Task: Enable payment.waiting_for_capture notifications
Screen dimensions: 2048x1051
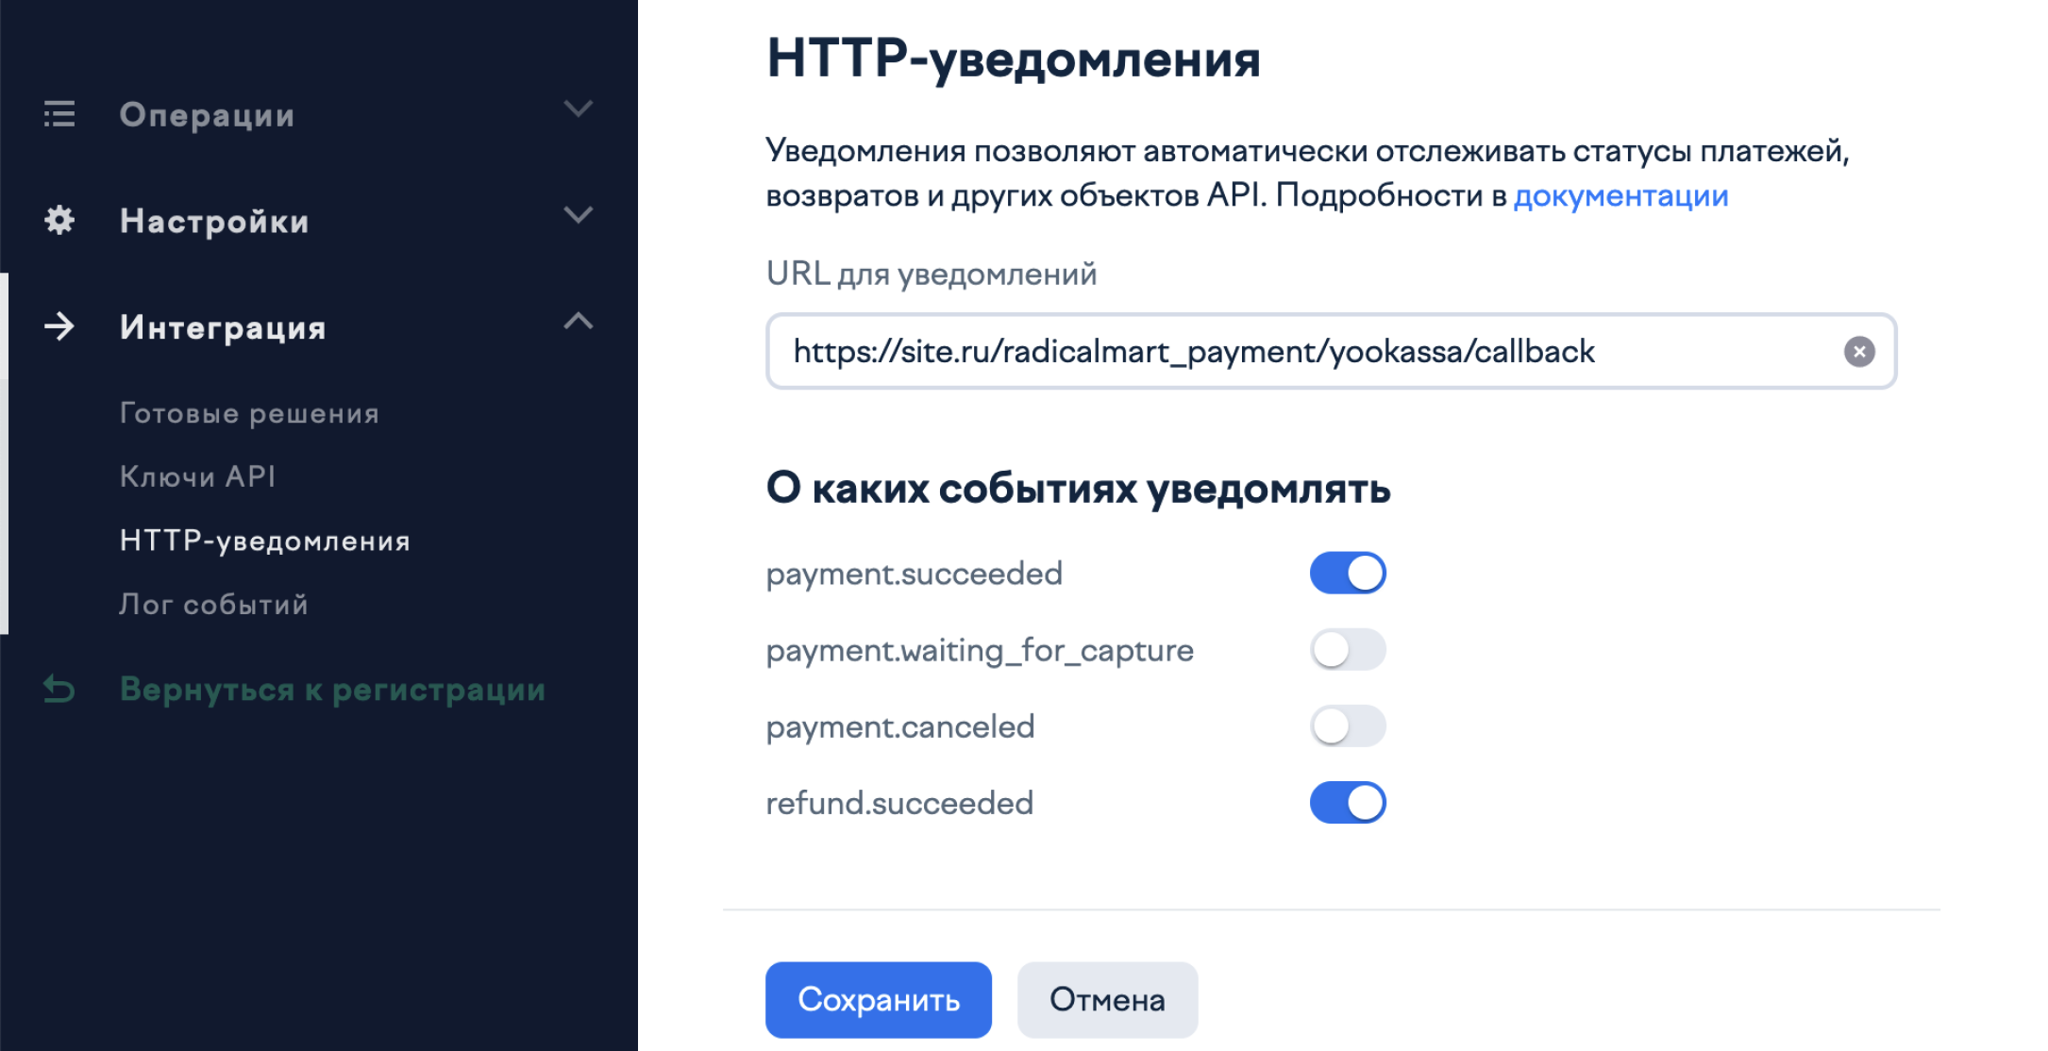Action: click(x=1347, y=650)
